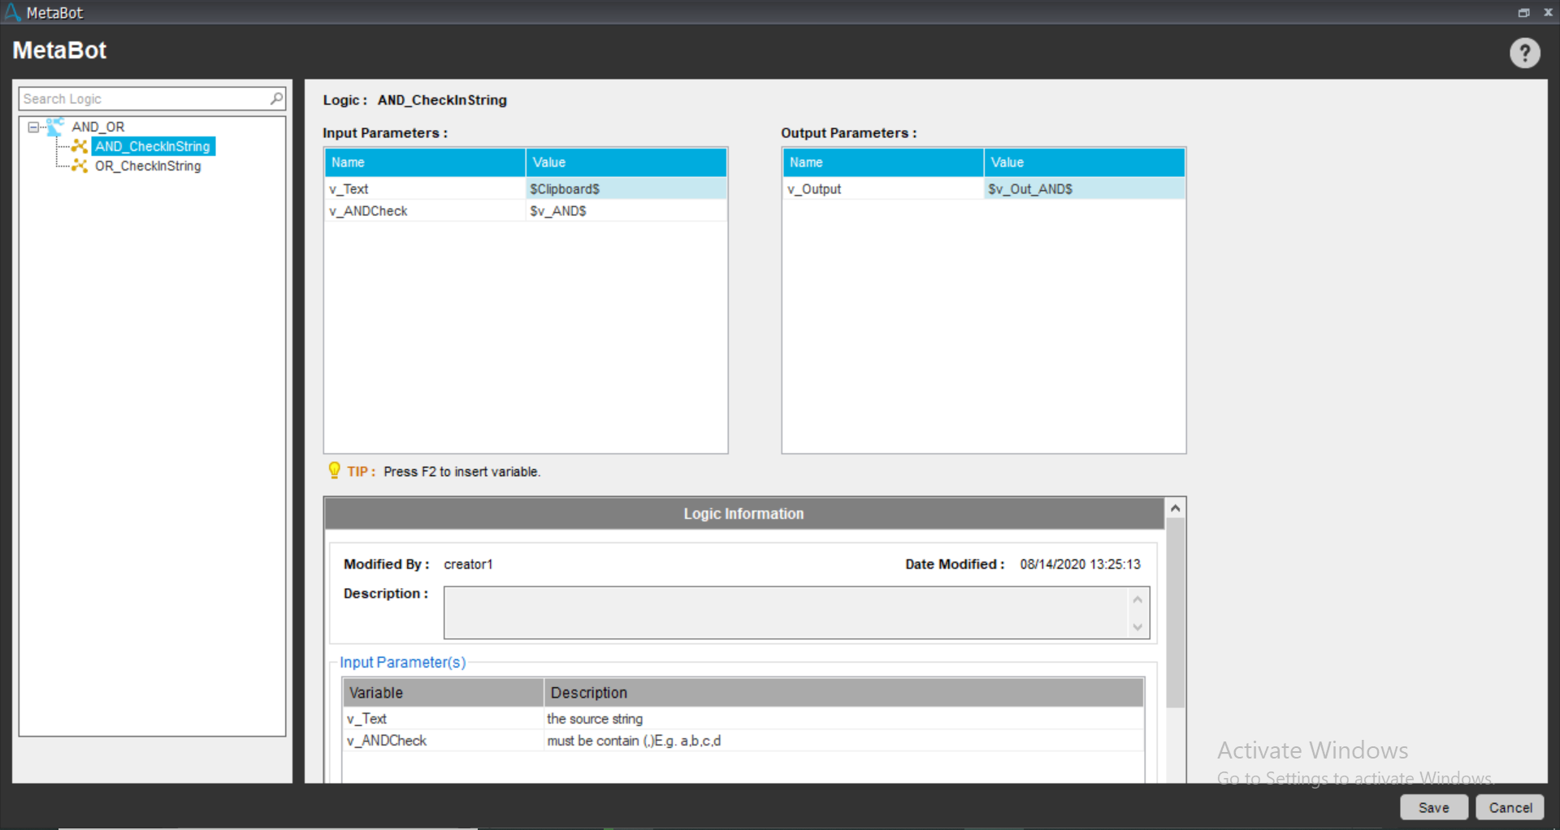The width and height of the screenshot is (1560, 830).
Task: Click the MetaBot app logo in title bar
Action: tap(12, 12)
